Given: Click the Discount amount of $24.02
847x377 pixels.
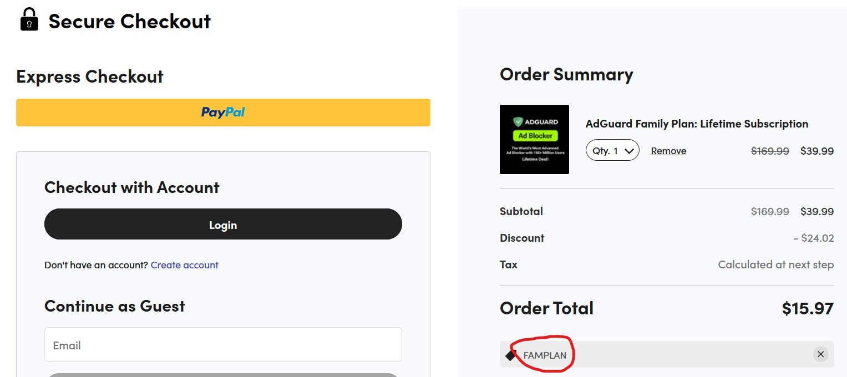Looking at the screenshot, I should click(x=813, y=238).
